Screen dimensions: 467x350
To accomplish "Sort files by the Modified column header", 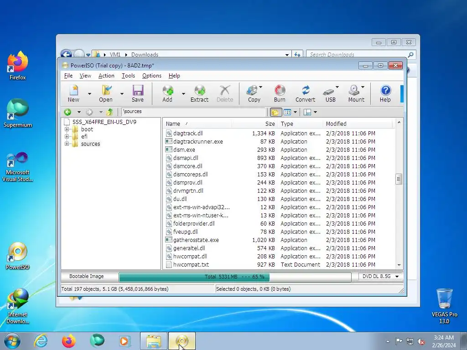I will pyautogui.click(x=358, y=124).
